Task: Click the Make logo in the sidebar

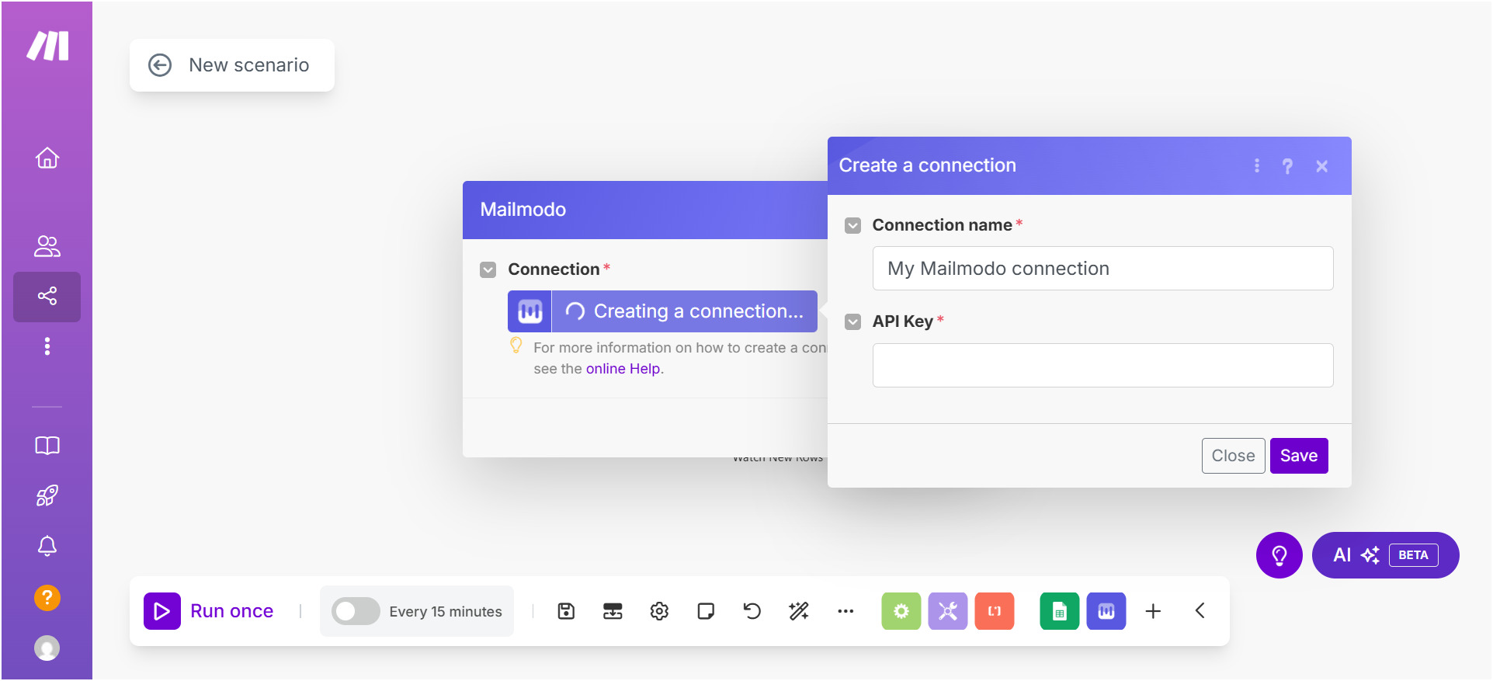Action: tap(47, 46)
